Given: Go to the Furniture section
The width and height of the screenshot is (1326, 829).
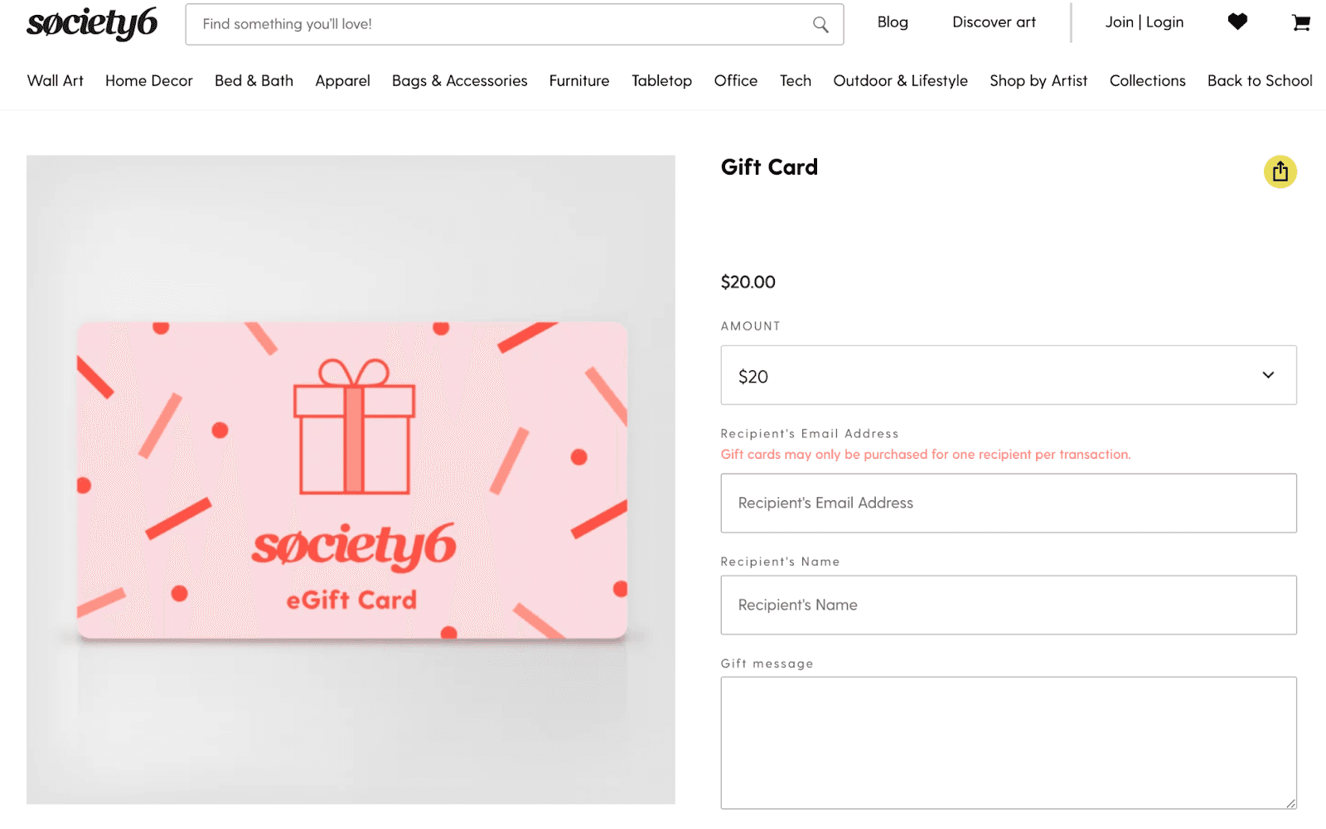Looking at the screenshot, I should click(x=578, y=80).
